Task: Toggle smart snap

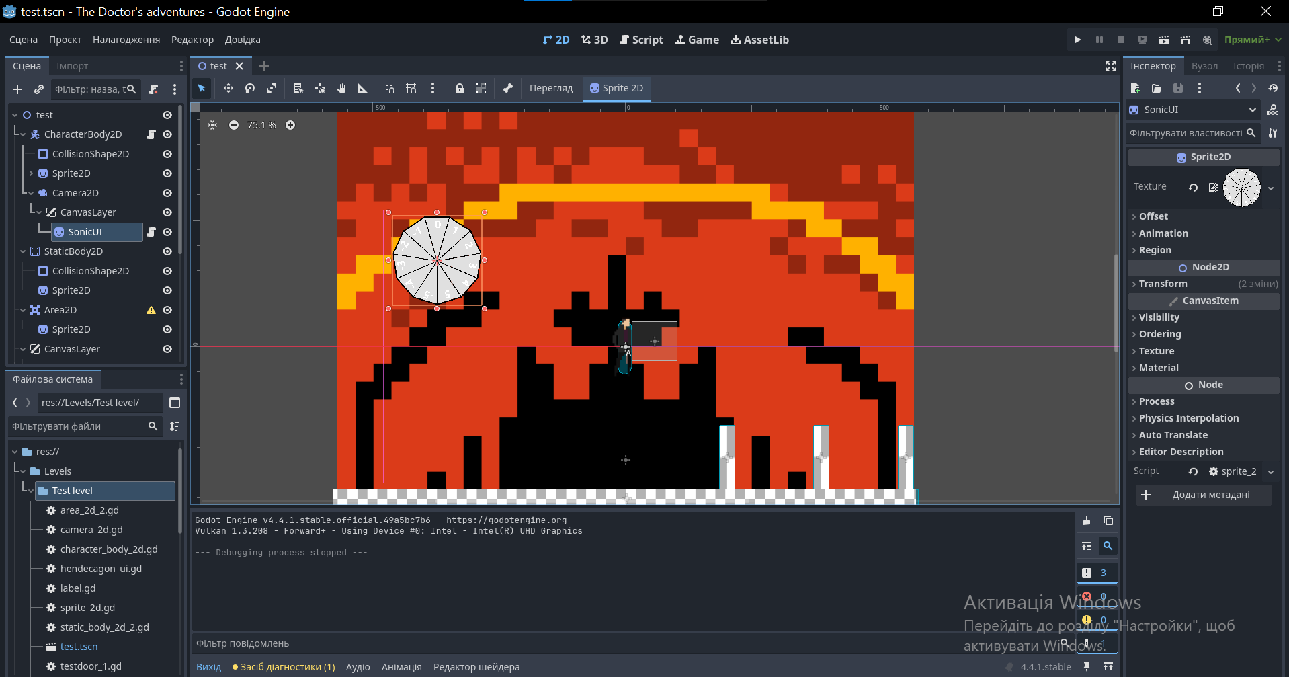Action: [390, 88]
